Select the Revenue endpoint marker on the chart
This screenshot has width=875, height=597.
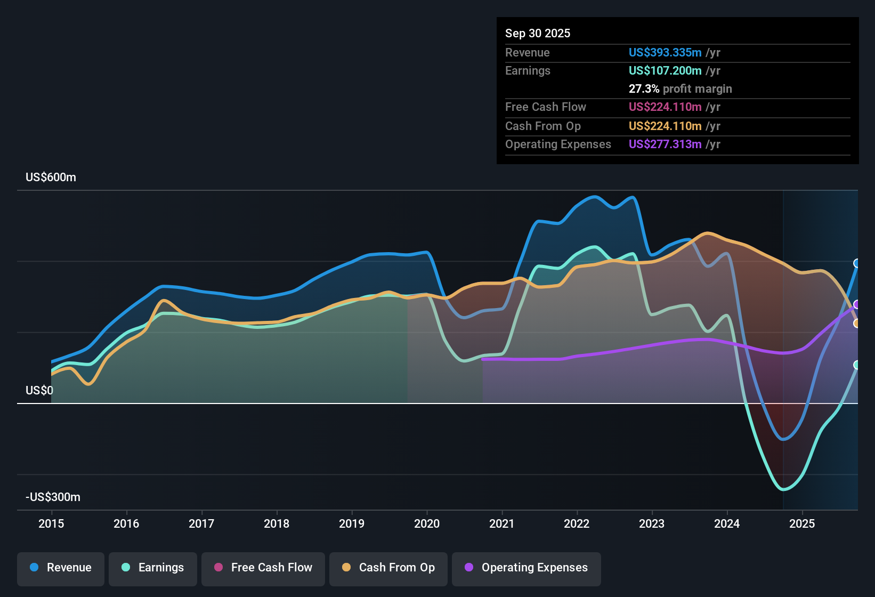(857, 262)
